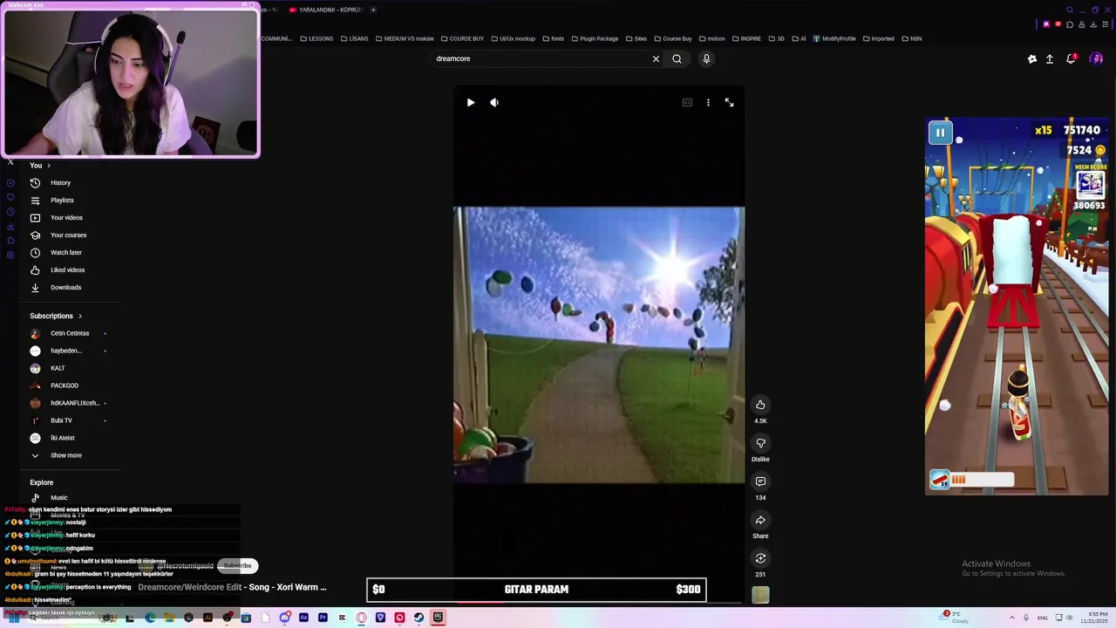
Task: Open Music under Explore
Action: [x=58, y=497]
